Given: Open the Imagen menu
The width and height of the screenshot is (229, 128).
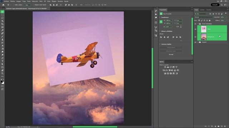Looking at the screenshot, I should pos(19,1).
